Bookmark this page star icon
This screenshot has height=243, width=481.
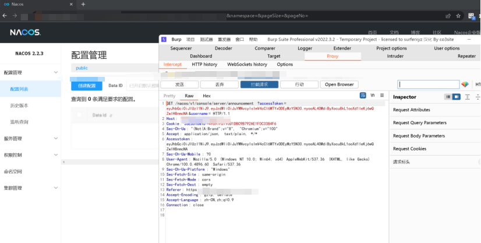coord(458,16)
